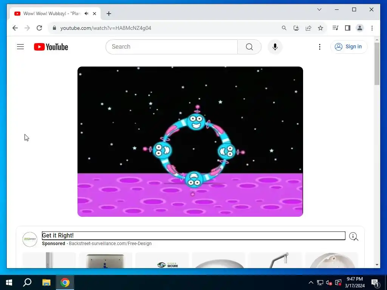Bookmark this tab with star icon
The width and height of the screenshot is (387, 290).
click(320, 28)
